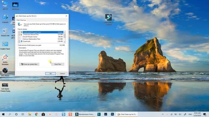Click the Files to delete list scroll-up arrow

[x=65, y=32]
